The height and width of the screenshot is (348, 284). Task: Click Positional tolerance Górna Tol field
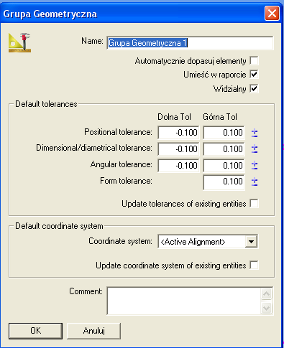[224, 133]
